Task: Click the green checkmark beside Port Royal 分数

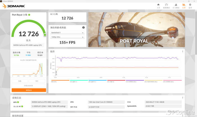Action: pos(29,15)
